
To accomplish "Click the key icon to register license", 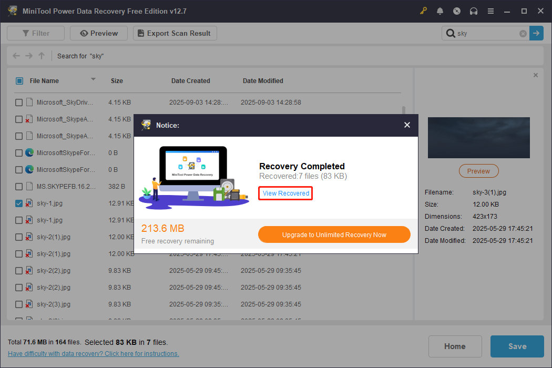I will pyautogui.click(x=423, y=11).
